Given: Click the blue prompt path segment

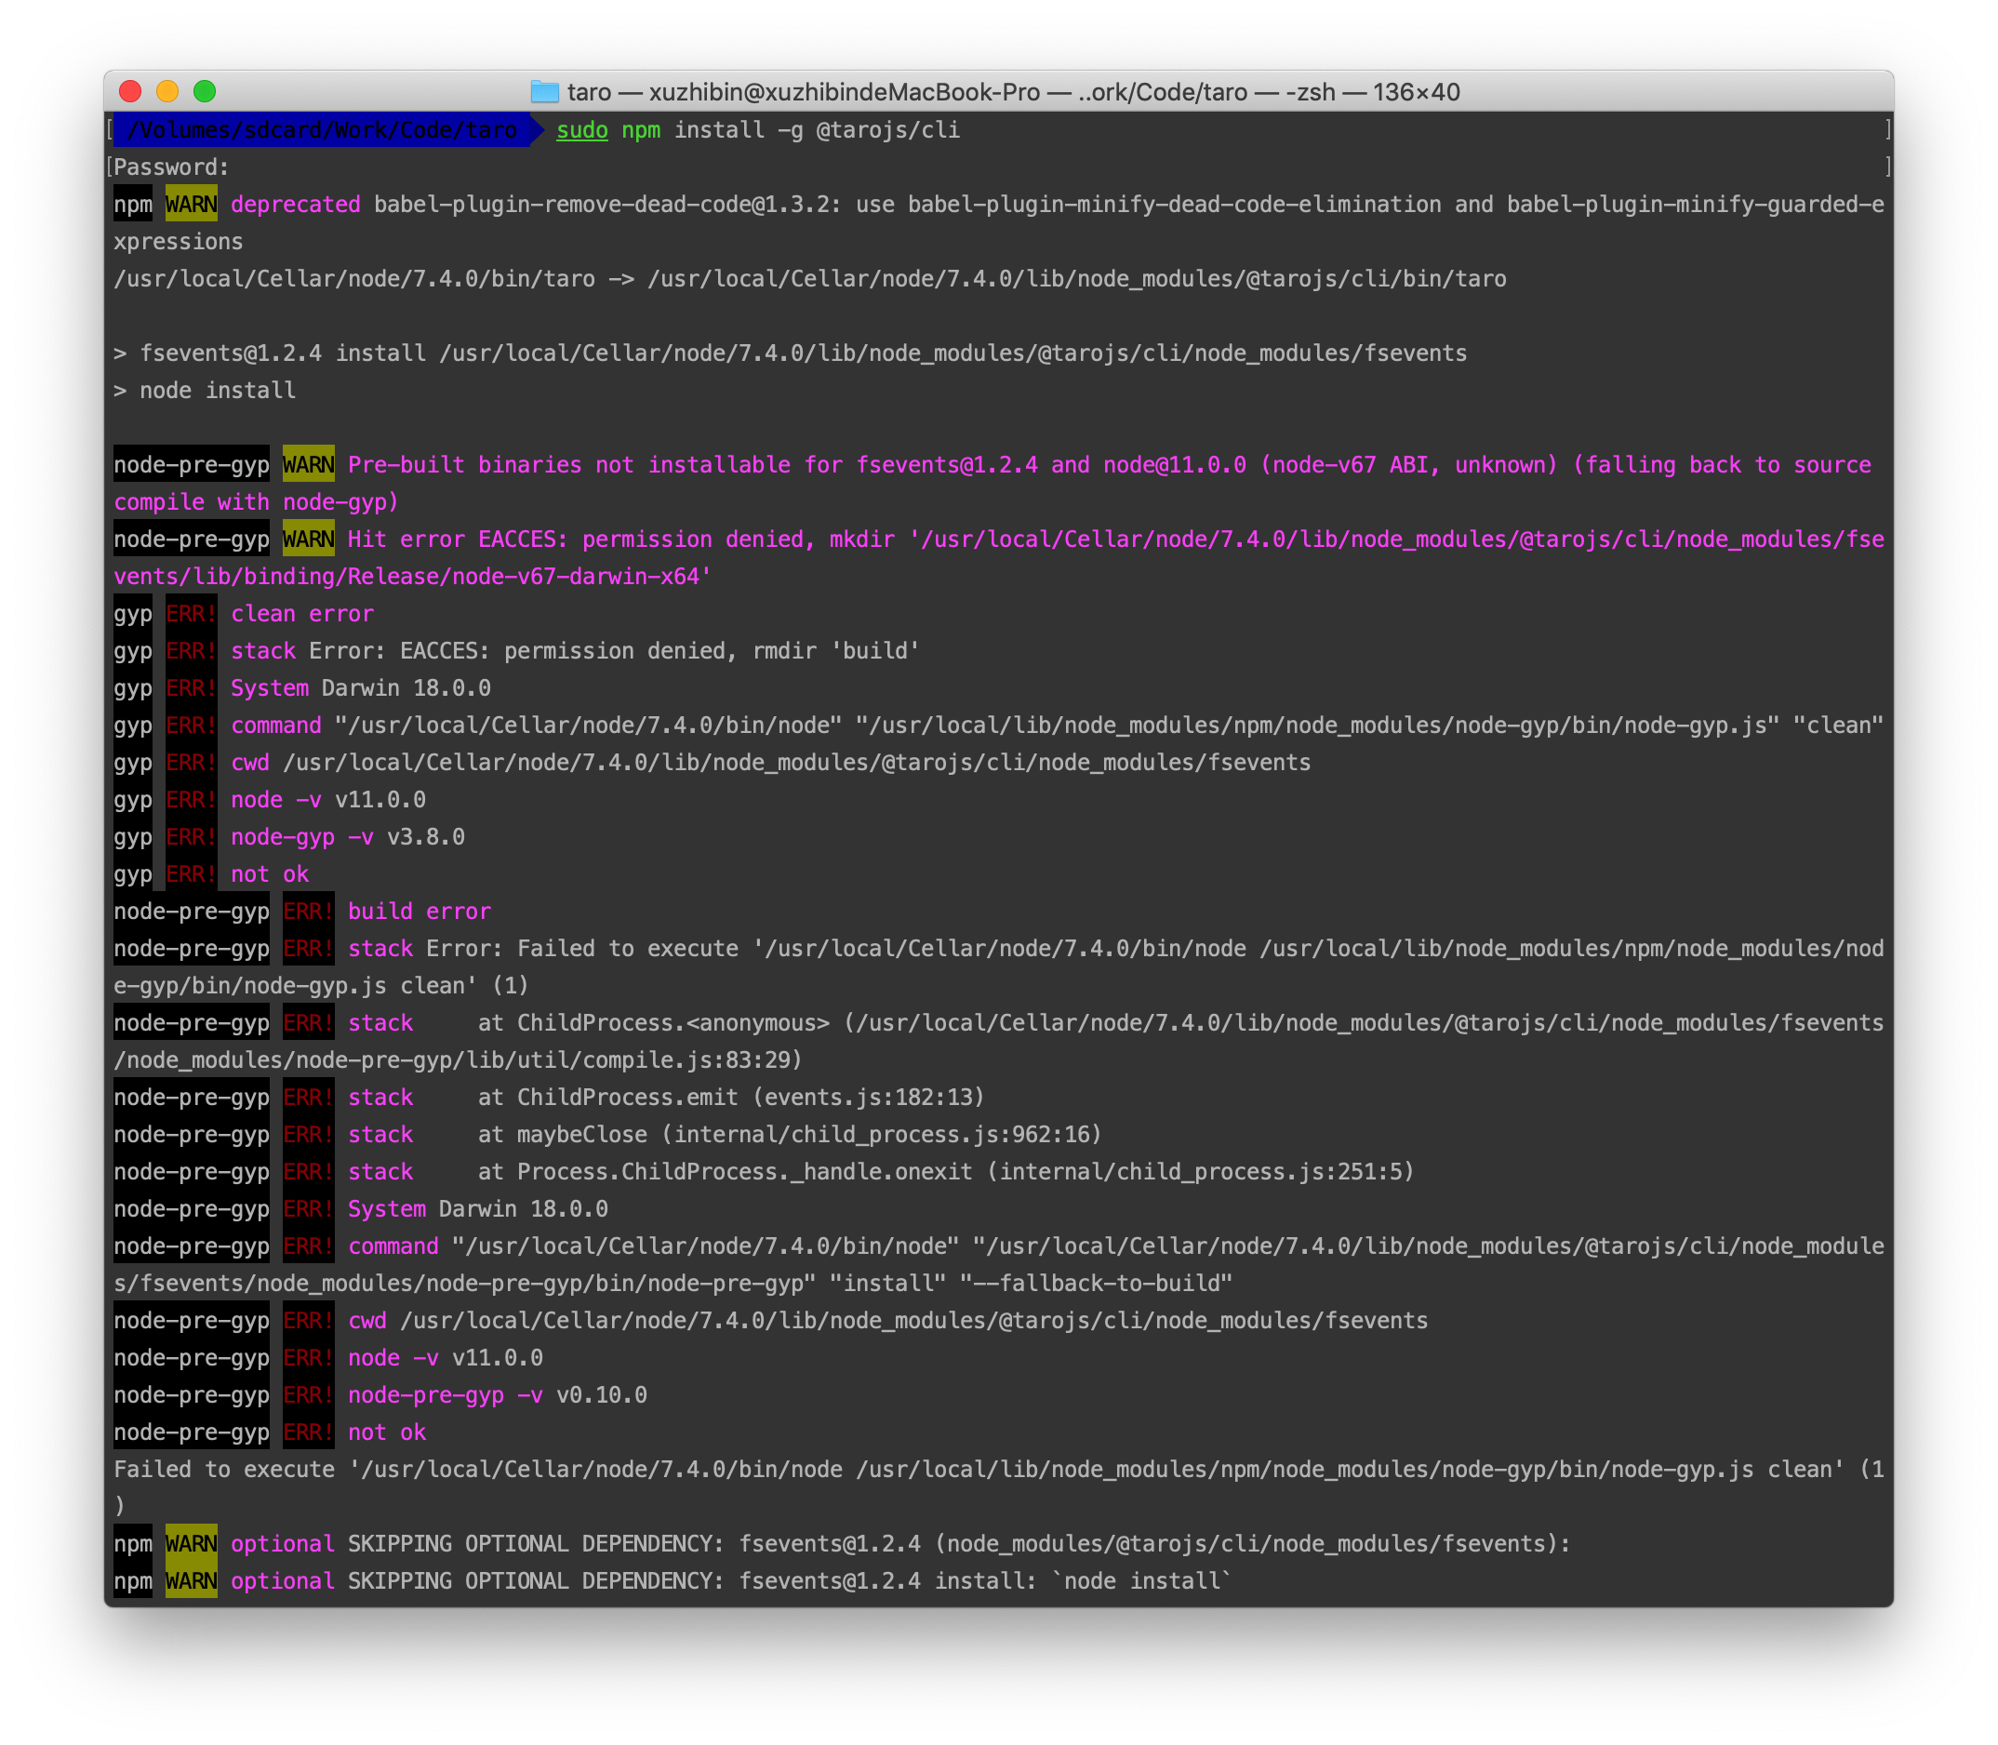Looking at the screenshot, I should click(321, 129).
